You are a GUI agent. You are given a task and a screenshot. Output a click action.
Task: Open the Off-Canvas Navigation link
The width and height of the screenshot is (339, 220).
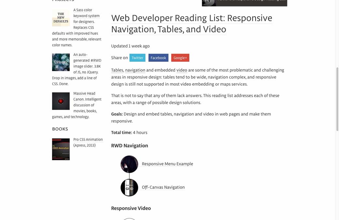pyautogui.click(x=163, y=188)
